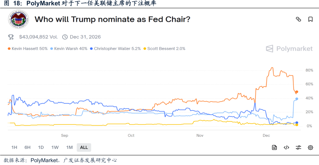Click the Polymarket logo watermark
The image size is (319, 165).
289,49
